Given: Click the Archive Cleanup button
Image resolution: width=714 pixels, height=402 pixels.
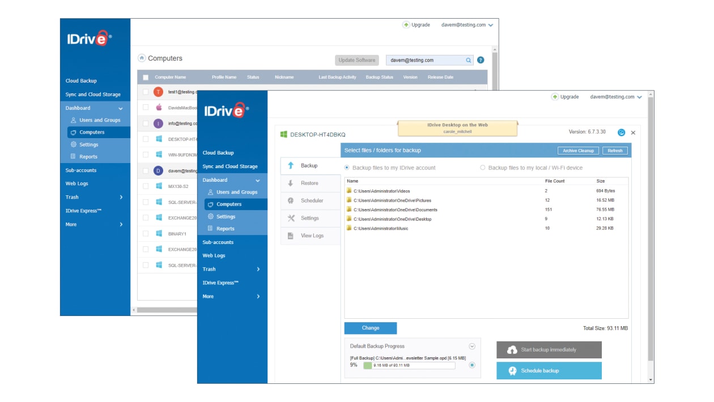Looking at the screenshot, I should [x=578, y=151].
